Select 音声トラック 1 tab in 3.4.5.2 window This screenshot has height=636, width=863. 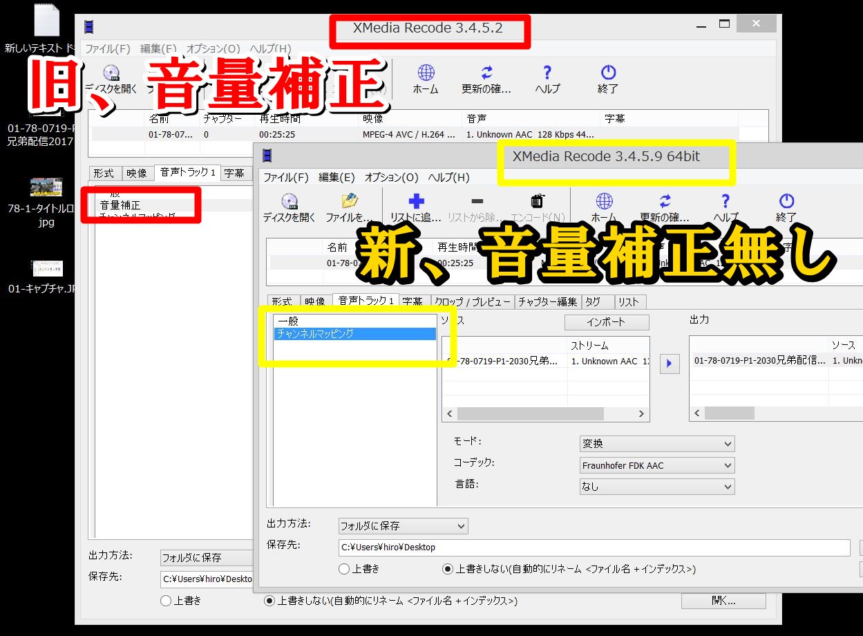[x=188, y=172]
